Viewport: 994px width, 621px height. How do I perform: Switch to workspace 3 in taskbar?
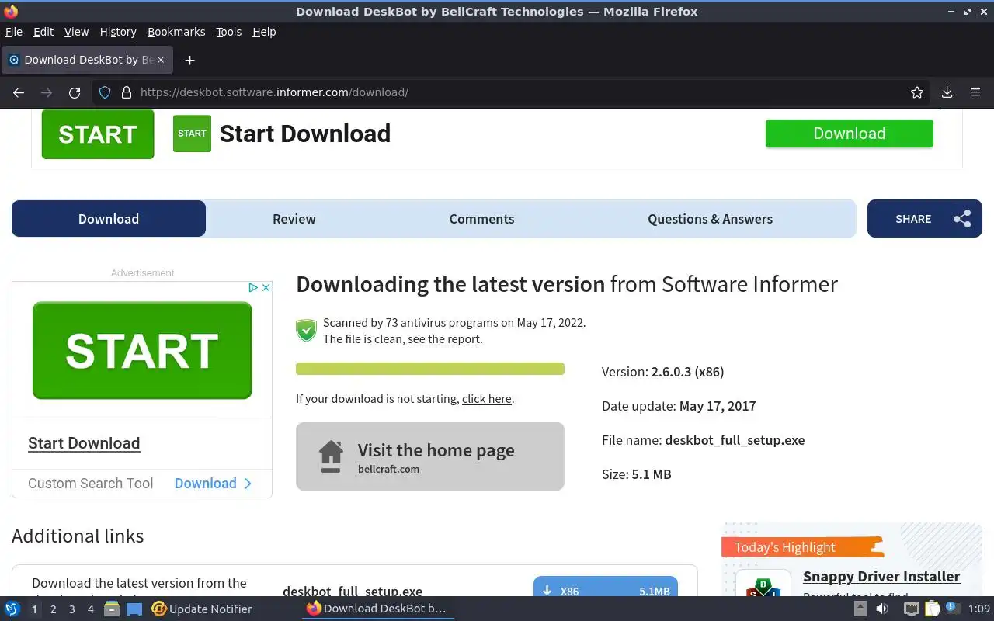pos(72,609)
